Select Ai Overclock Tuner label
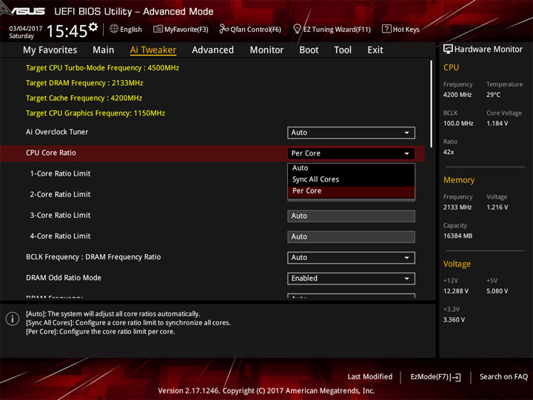This screenshot has height=400, width=533. pos(57,132)
